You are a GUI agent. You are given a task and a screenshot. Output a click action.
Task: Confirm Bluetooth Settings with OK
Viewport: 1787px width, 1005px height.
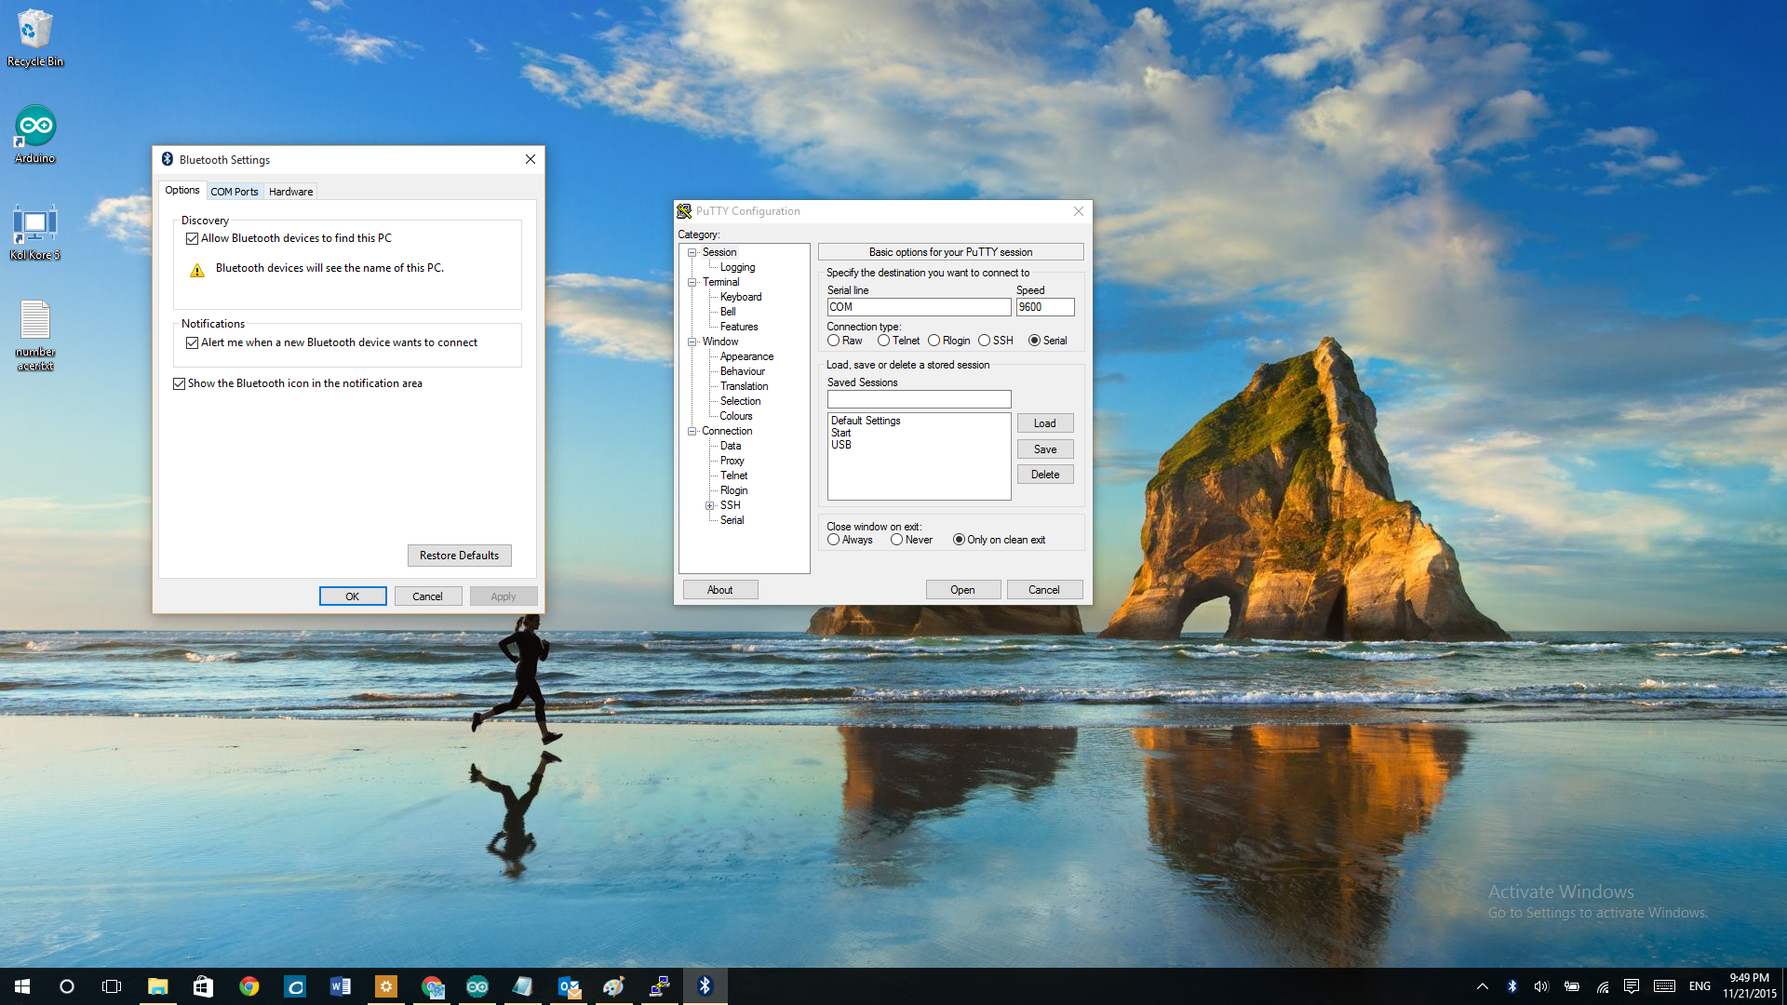(353, 596)
